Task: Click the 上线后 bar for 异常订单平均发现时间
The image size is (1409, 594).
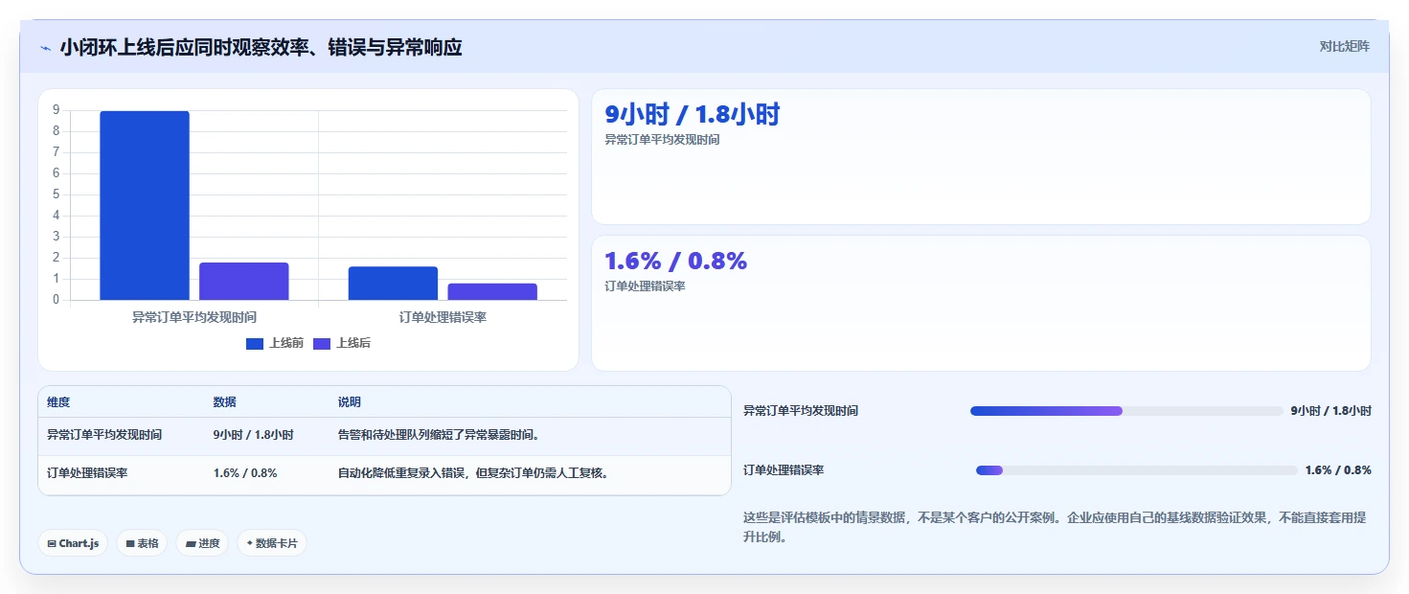Action: (x=244, y=282)
